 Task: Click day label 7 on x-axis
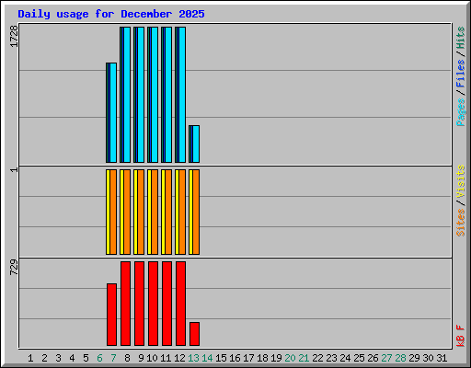[113, 358]
